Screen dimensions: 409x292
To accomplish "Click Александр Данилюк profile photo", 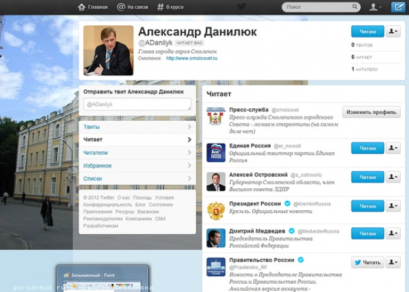I will click(x=108, y=50).
